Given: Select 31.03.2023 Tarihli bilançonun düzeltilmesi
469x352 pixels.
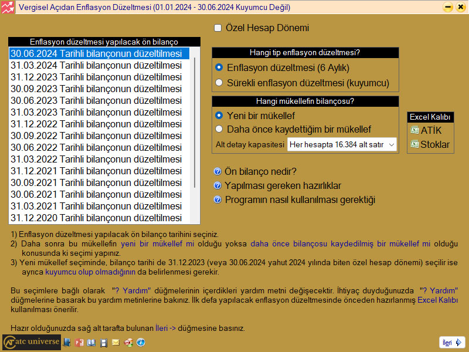Looking at the screenshot, I should [x=99, y=112].
